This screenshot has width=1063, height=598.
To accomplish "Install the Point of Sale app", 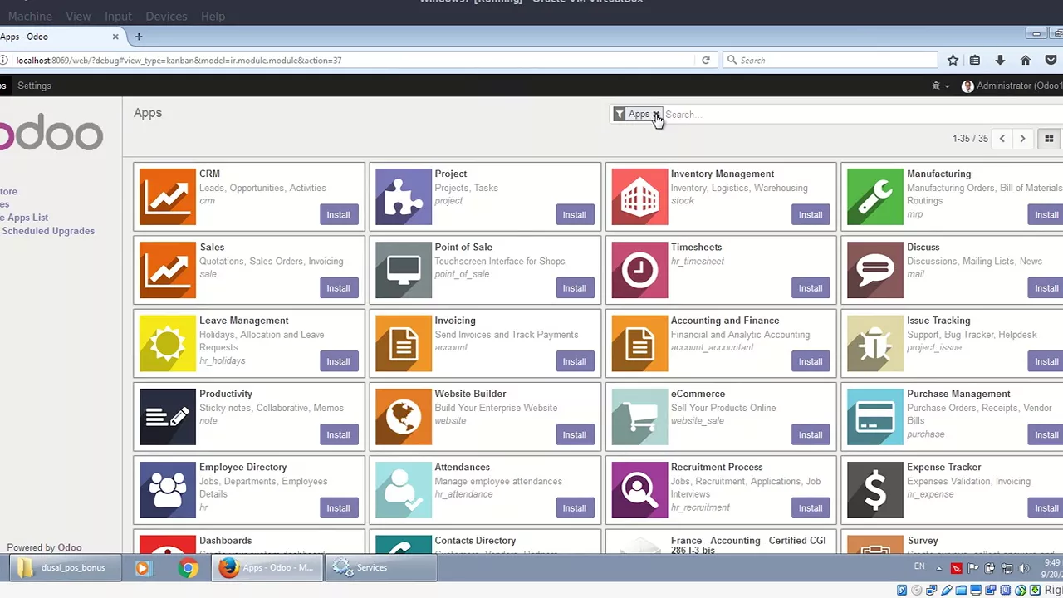I will point(574,287).
